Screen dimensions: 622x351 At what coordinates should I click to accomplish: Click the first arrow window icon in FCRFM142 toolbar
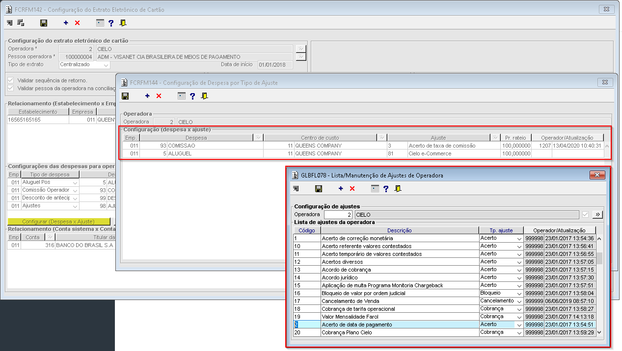(x=9, y=23)
